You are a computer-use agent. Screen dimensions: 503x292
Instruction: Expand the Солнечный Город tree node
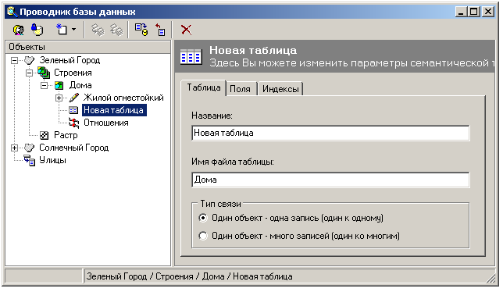pyautogui.click(x=14, y=148)
